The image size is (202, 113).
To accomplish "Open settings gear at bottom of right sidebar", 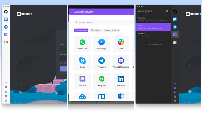I will tap(175, 101).
